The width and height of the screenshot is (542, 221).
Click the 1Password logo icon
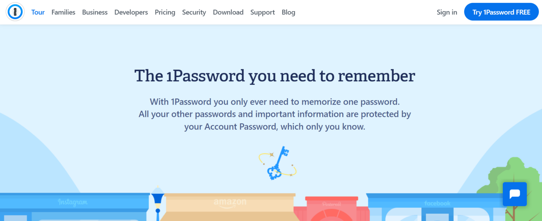coord(15,12)
